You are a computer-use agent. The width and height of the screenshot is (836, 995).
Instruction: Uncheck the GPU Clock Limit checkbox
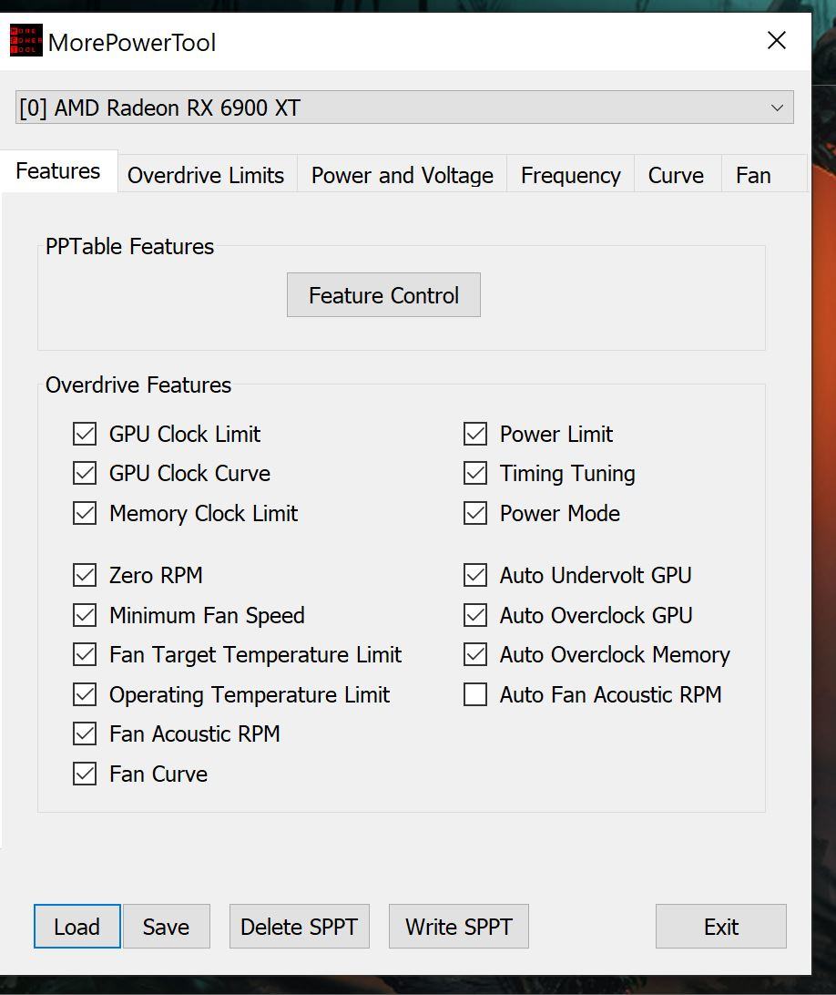(x=85, y=434)
